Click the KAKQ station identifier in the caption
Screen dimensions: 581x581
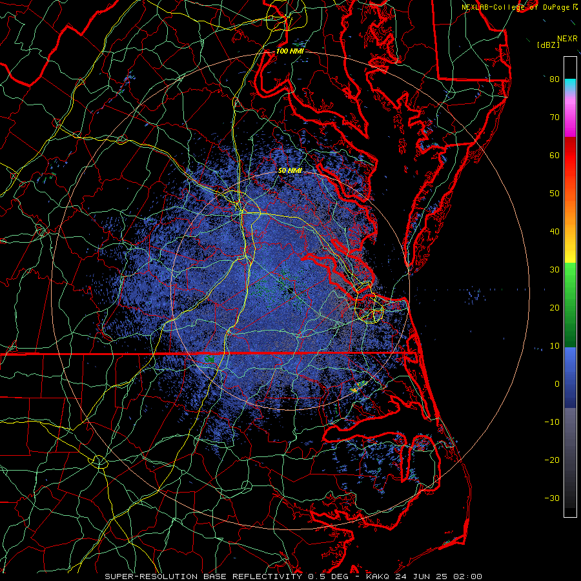point(378,576)
